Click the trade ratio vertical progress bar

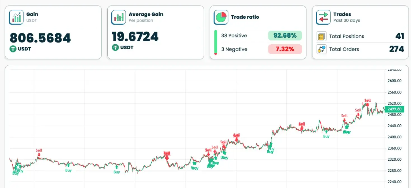(216, 42)
